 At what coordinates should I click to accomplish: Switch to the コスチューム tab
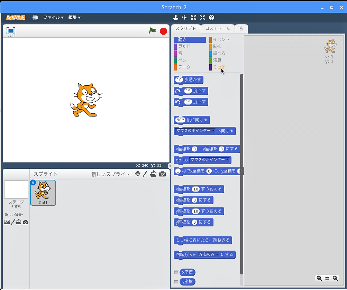click(x=218, y=29)
